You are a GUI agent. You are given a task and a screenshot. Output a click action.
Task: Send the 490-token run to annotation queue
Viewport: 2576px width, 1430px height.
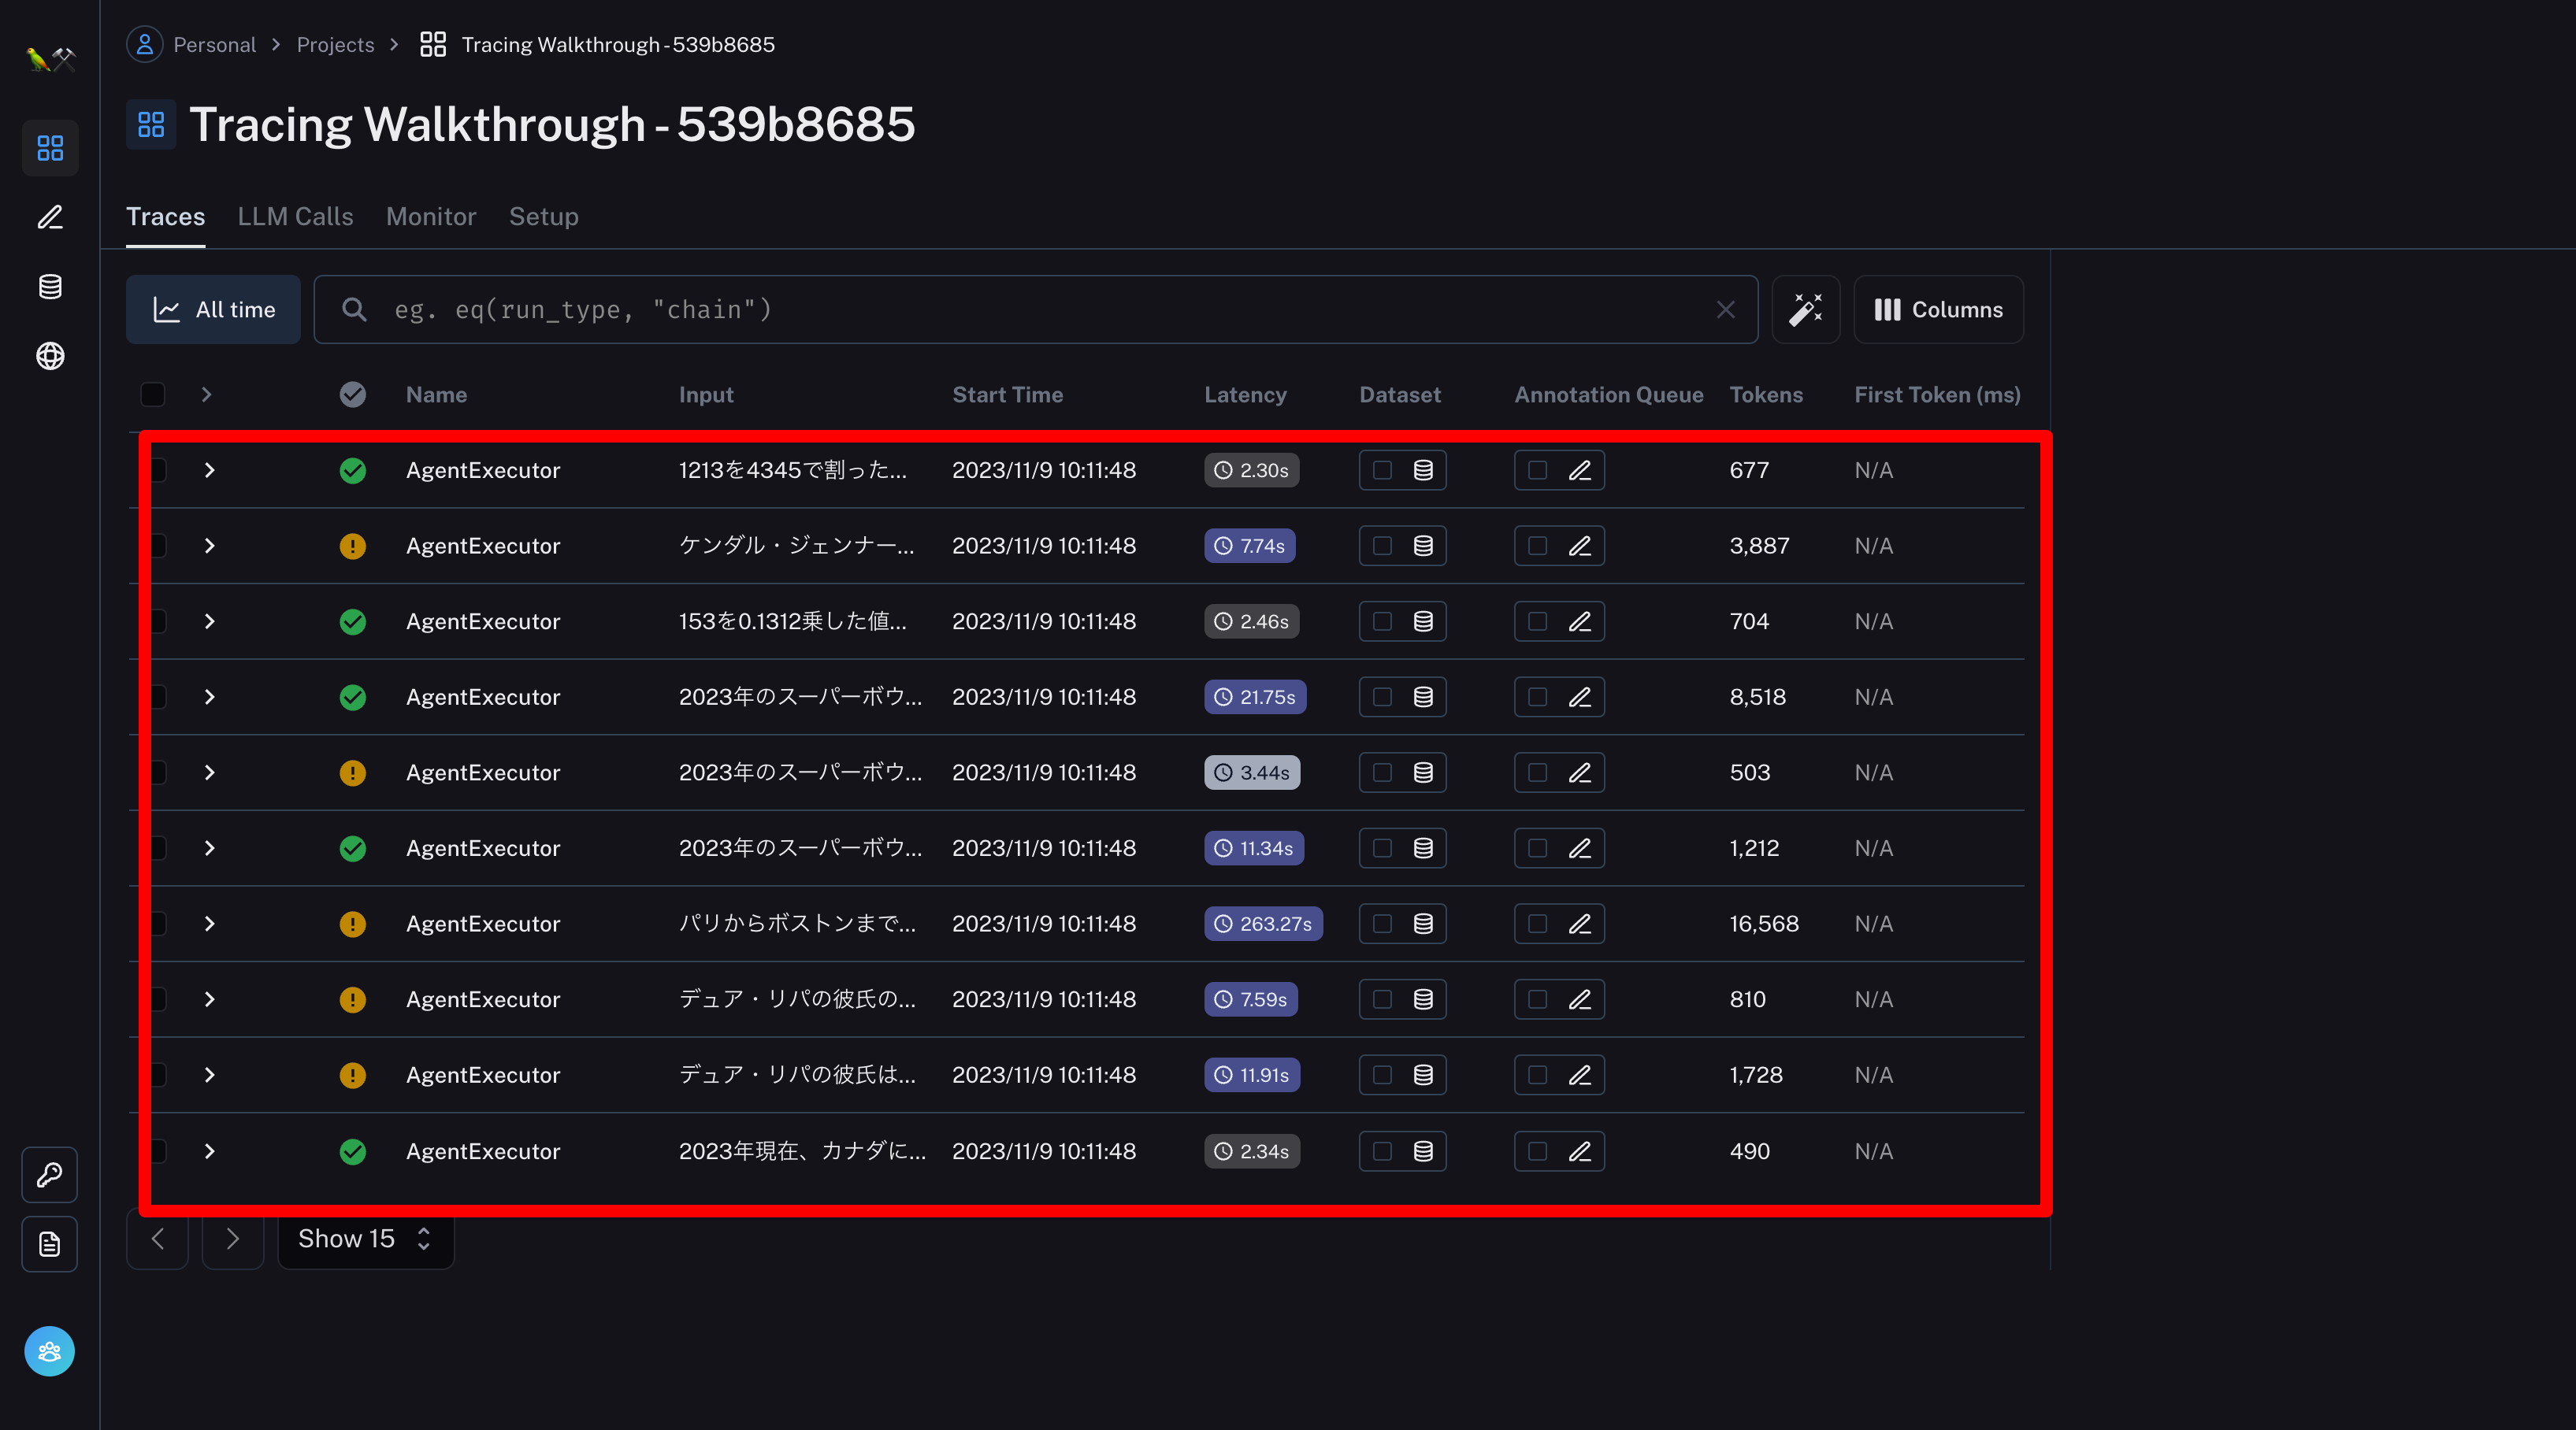pyautogui.click(x=1580, y=1151)
